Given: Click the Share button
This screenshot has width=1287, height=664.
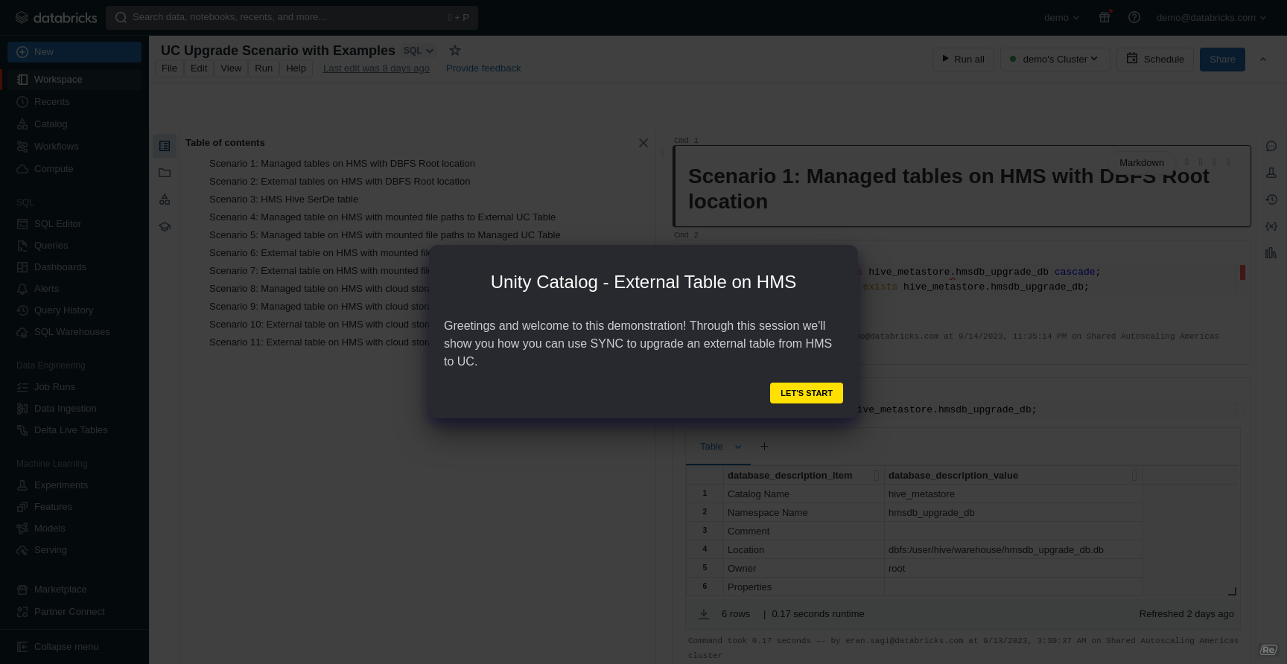Looking at the screenshot, I should point(1222,60).
